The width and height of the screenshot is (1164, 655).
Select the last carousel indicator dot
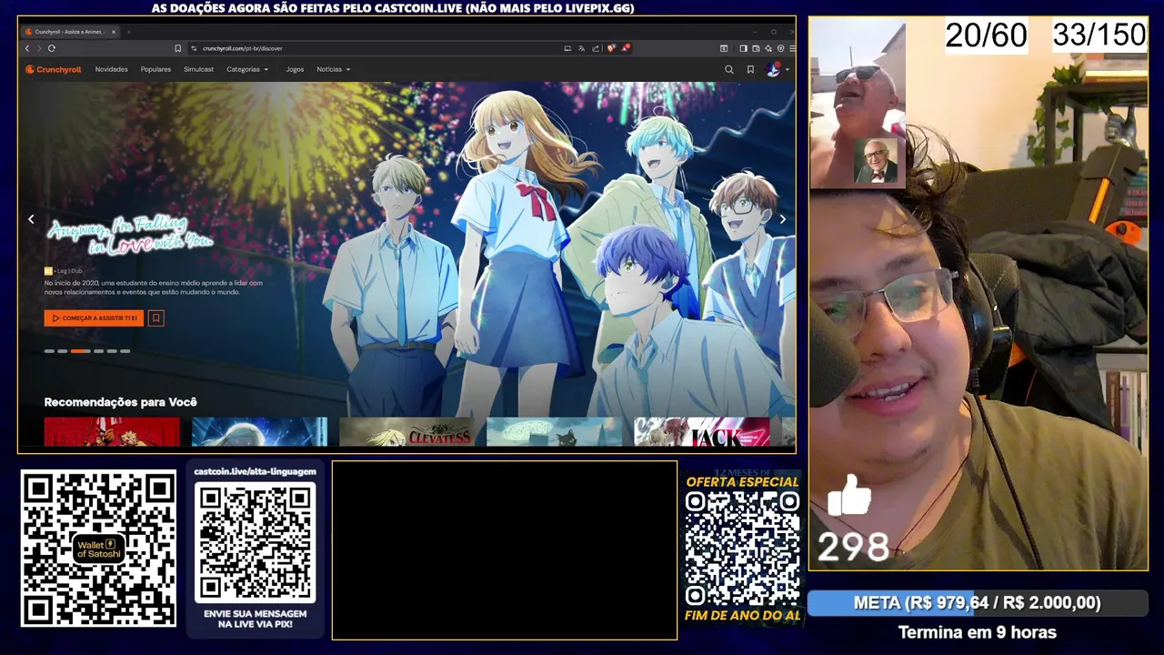125,351
